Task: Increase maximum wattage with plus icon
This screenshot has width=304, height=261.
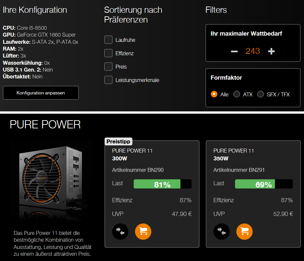Action: pyautogui.click(x=271, y=51)
